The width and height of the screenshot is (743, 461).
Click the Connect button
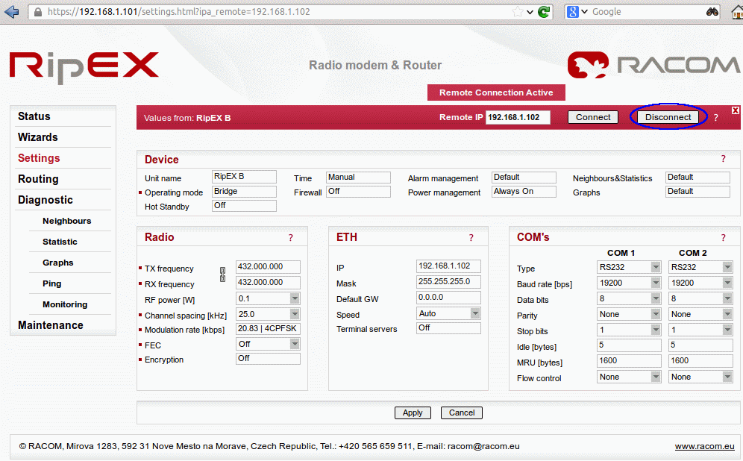[x=593, y=117]
